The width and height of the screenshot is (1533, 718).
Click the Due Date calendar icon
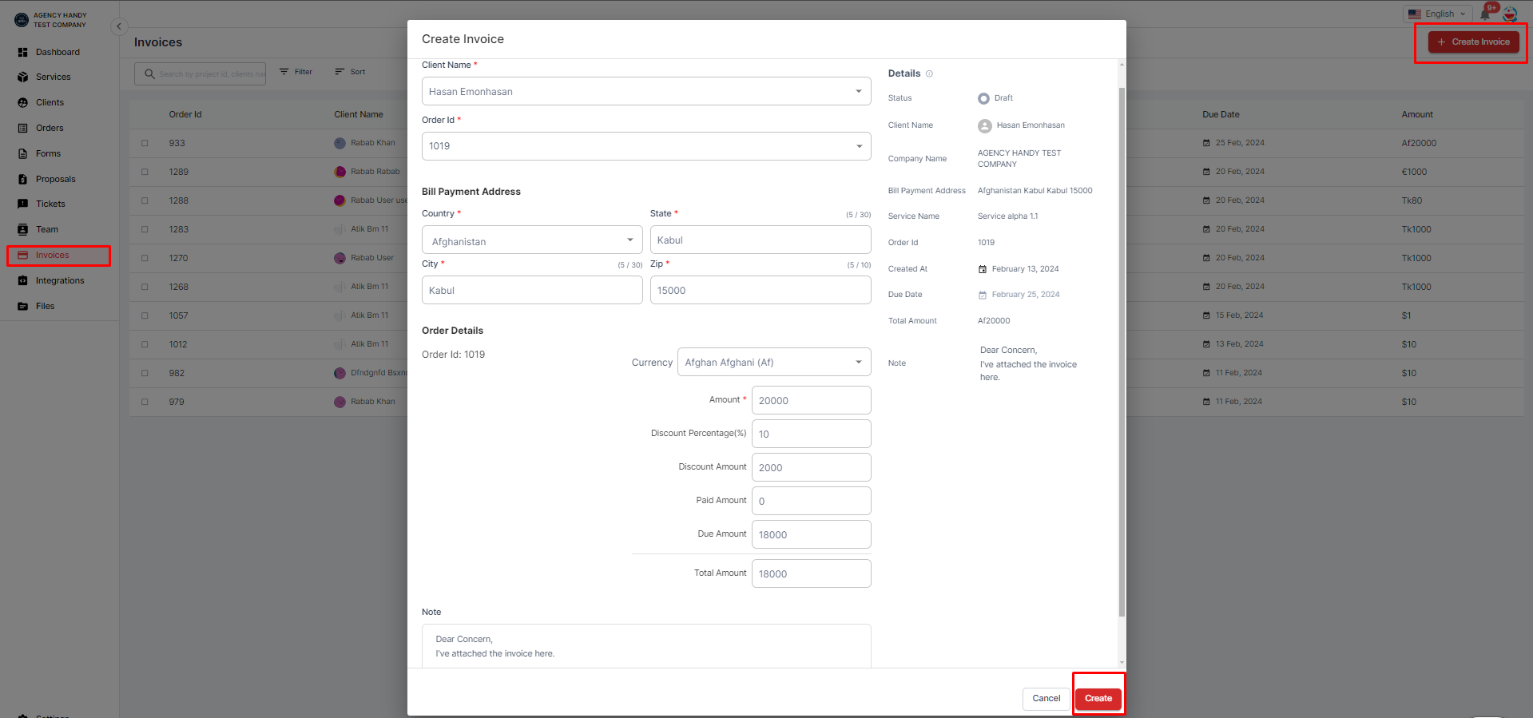(x=983, y=295)
